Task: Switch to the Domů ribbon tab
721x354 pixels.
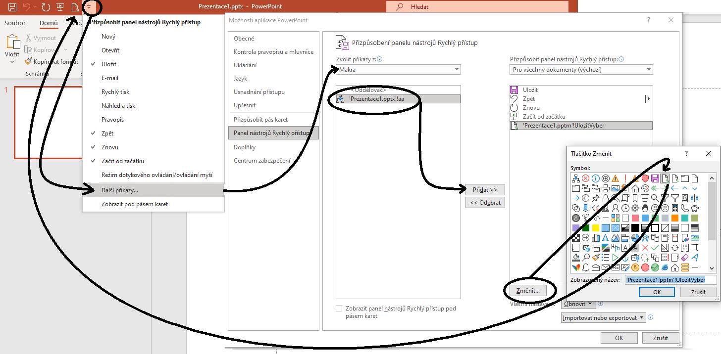Action: (x=49, y=23)
